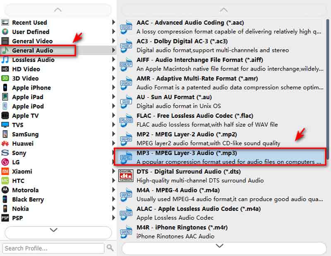331x256 pixels.
Task: Click the HTC logo icon
Action: pos(5,180)
